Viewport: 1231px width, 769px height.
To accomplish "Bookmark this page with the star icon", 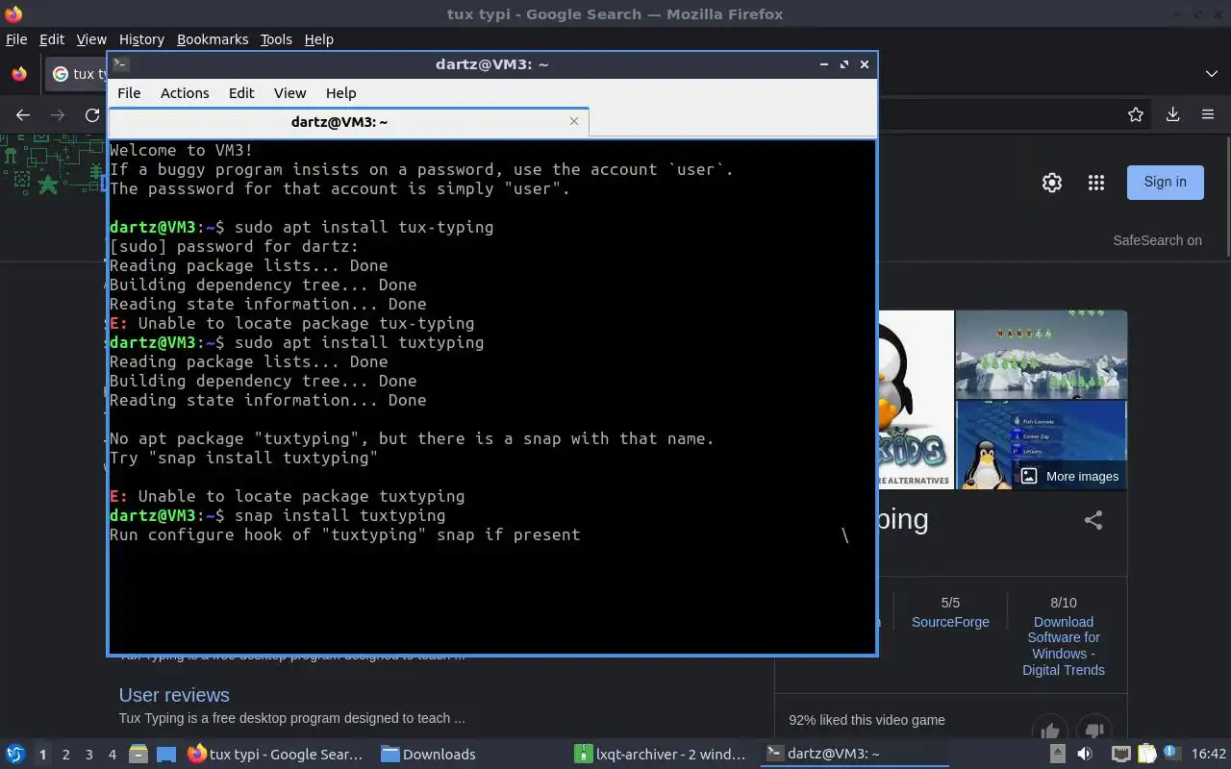I will 1136,114.
